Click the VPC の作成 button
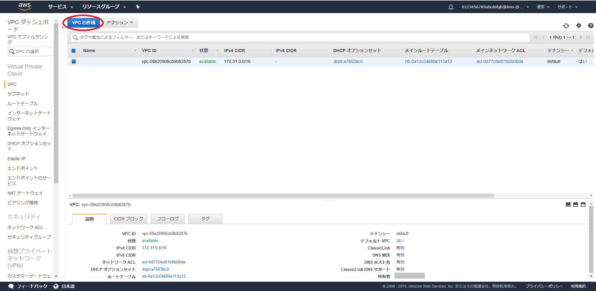Screen dimensions: 596x291 tap(83, 22)
